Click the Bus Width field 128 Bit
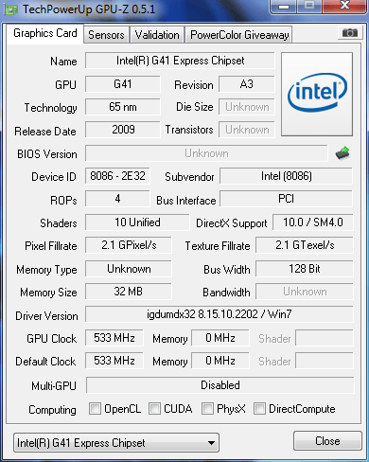This screenshot has height=462, width=369. coord(305,269)
